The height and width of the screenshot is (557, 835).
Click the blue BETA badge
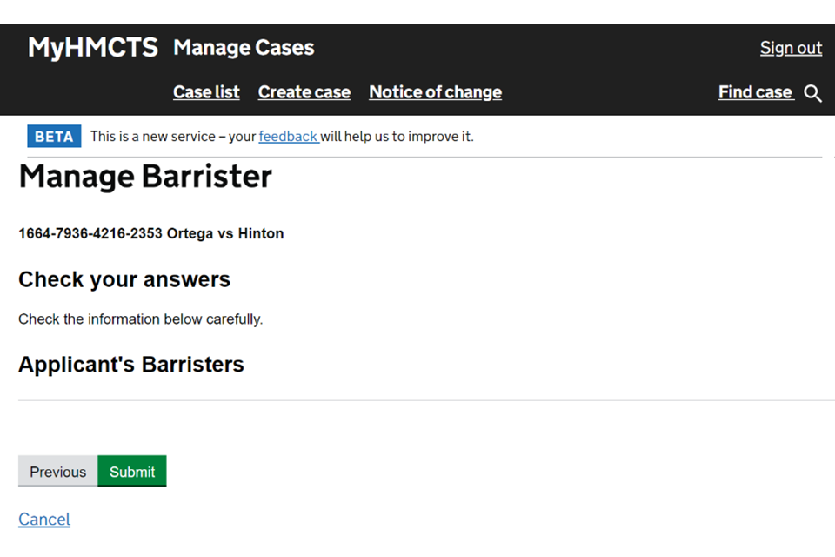54,137
